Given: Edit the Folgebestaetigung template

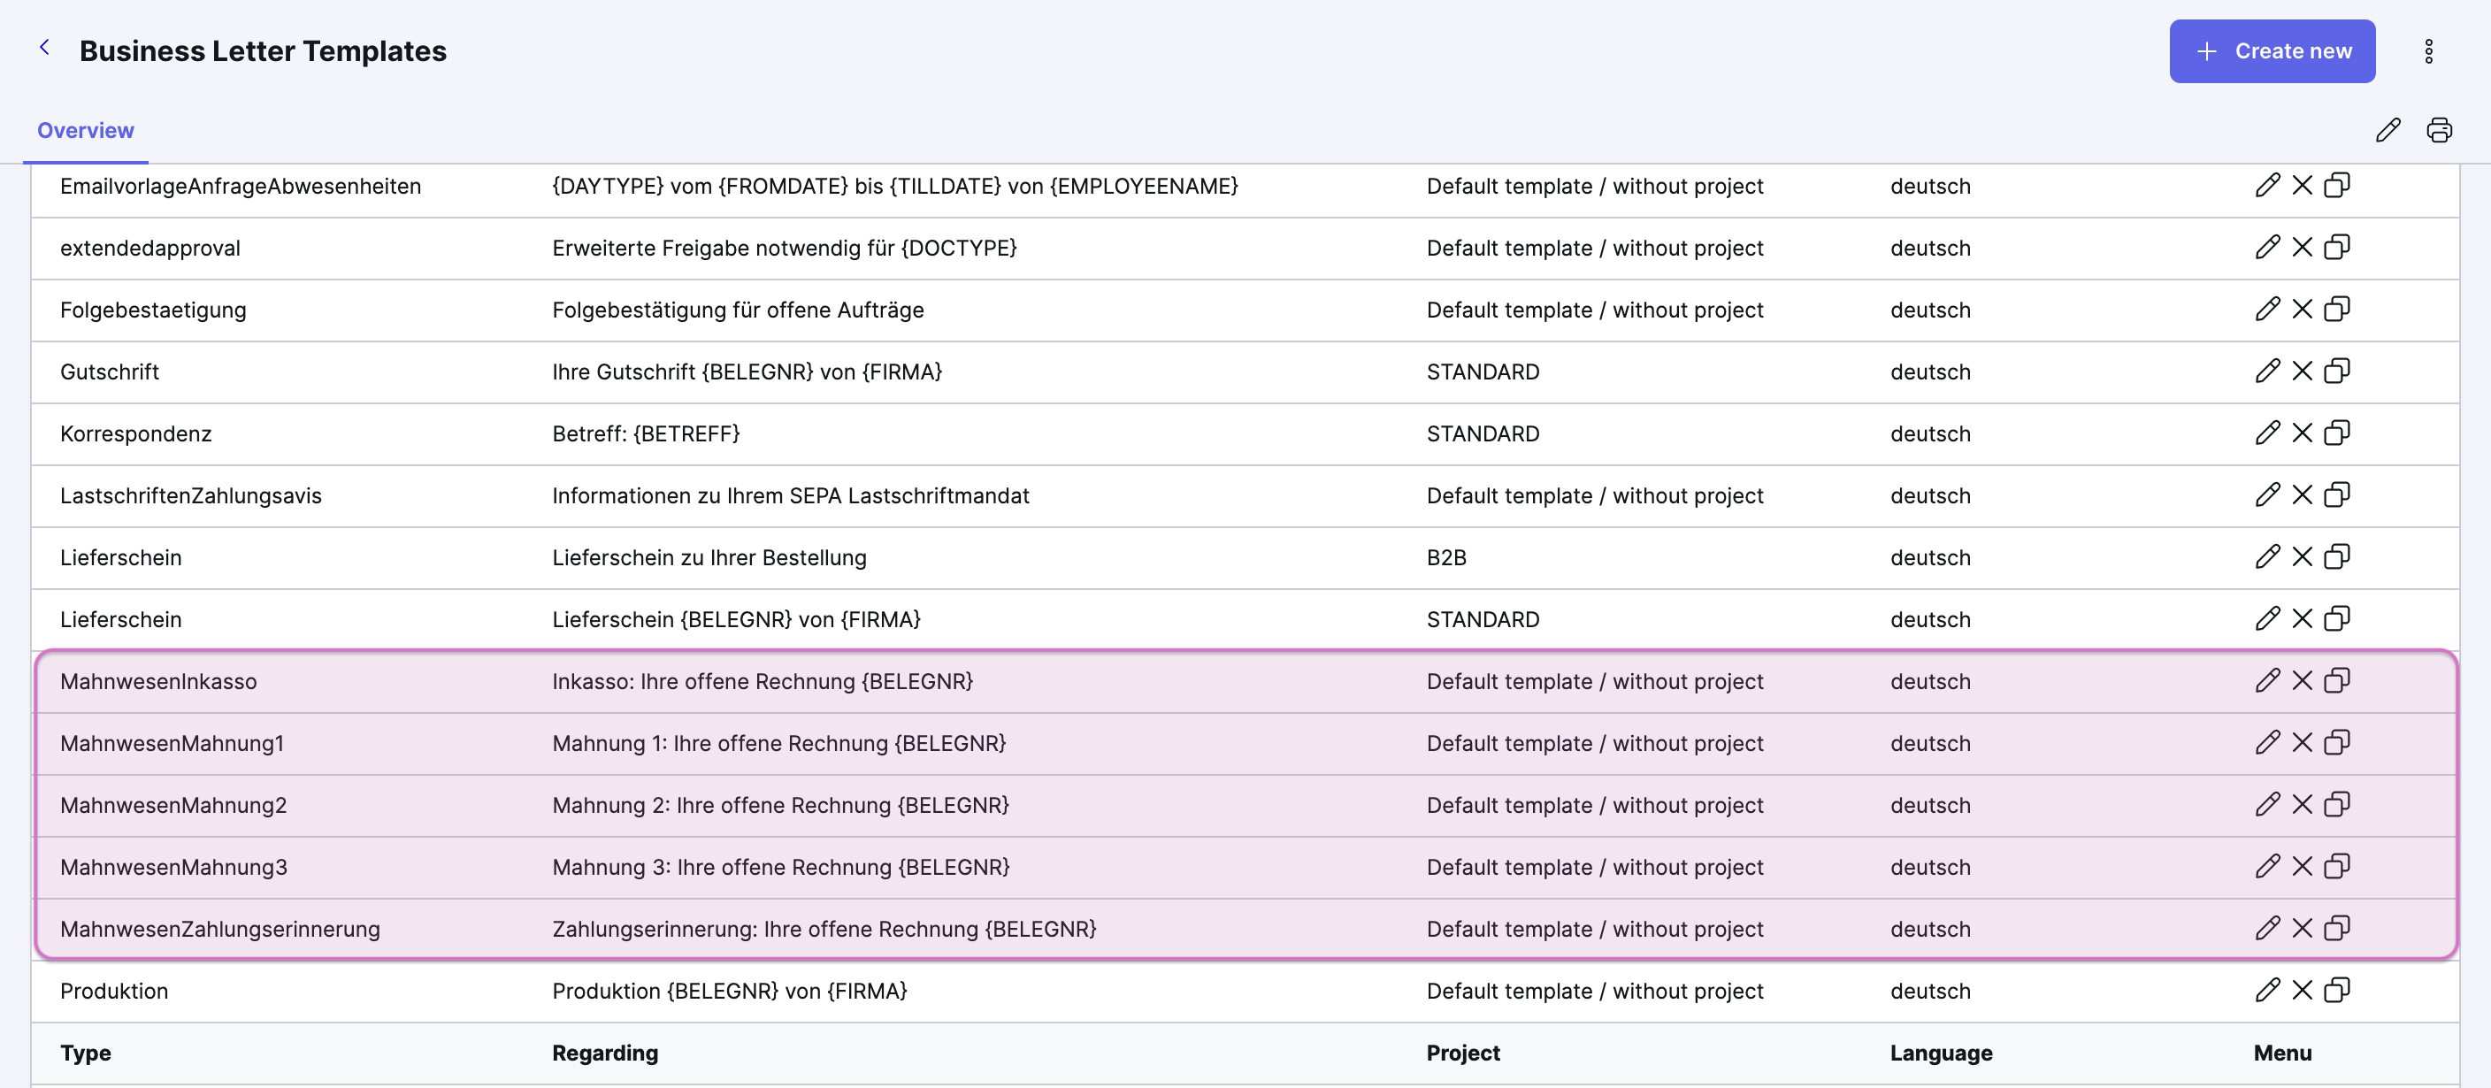Looking at the screenshot, I should [x=2267, y=310].
